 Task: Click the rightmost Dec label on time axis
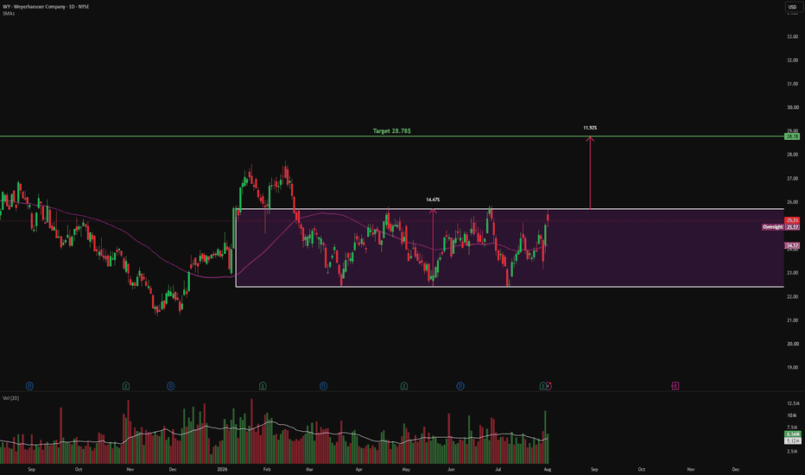(x=736, y=469)
